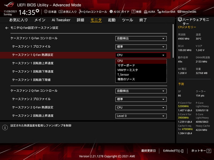Click the 154 pts cooler value
The image size is (214, 160).
pos(200,96)
